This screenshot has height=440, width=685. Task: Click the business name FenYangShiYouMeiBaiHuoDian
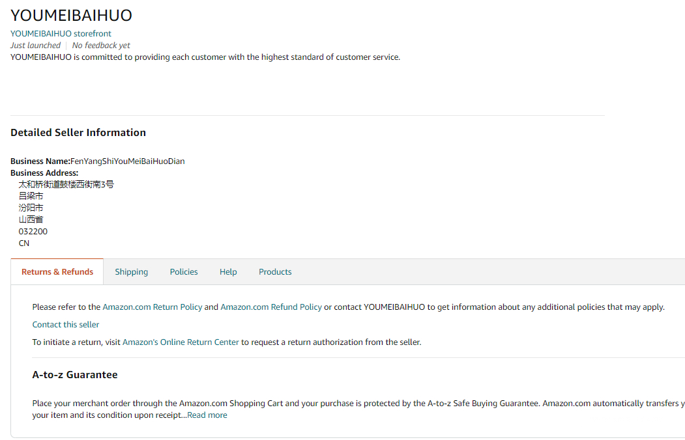(128, 161)
